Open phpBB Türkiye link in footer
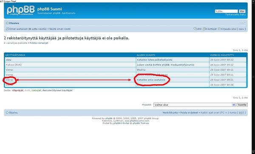255x154 pixels. (141, 123)
